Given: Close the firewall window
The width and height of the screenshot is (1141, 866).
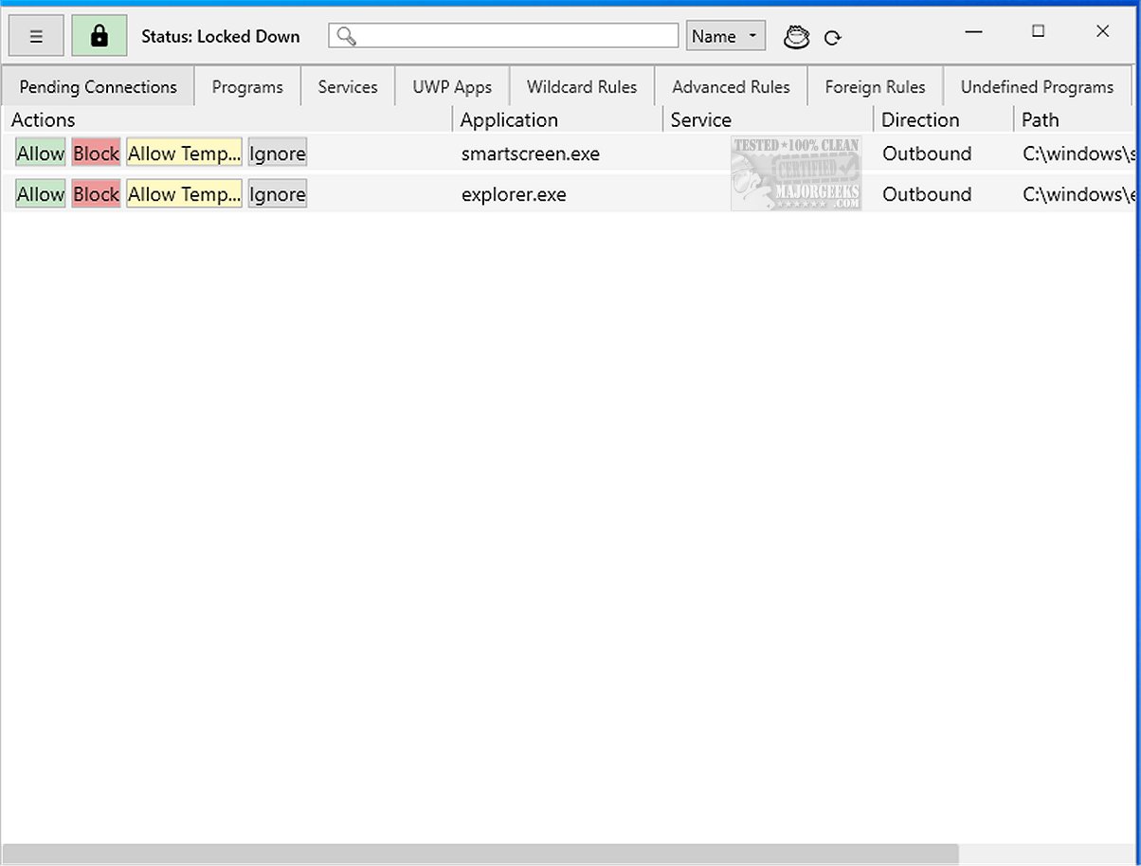Looking at the screenshot, I should (1102, 31).
